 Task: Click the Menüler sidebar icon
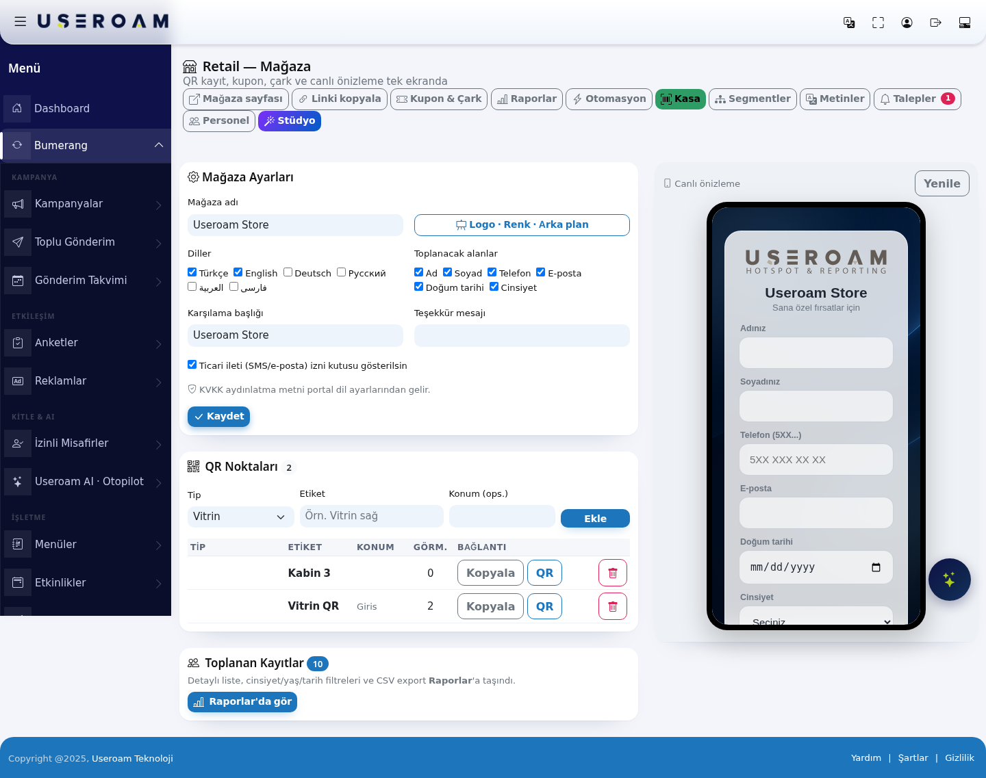(18, 545)
